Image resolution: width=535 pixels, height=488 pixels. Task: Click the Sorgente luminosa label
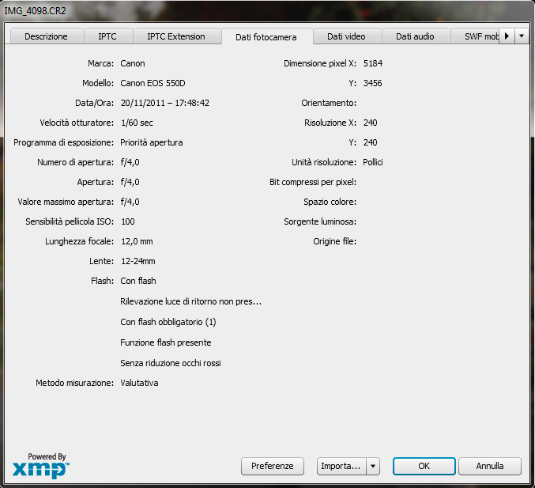point(320,221)
